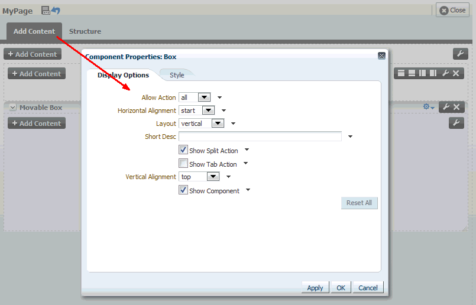Open expression arrow beside Show Tab Action
The width and height of the screenshot is (476, 305).
[245, 163]
